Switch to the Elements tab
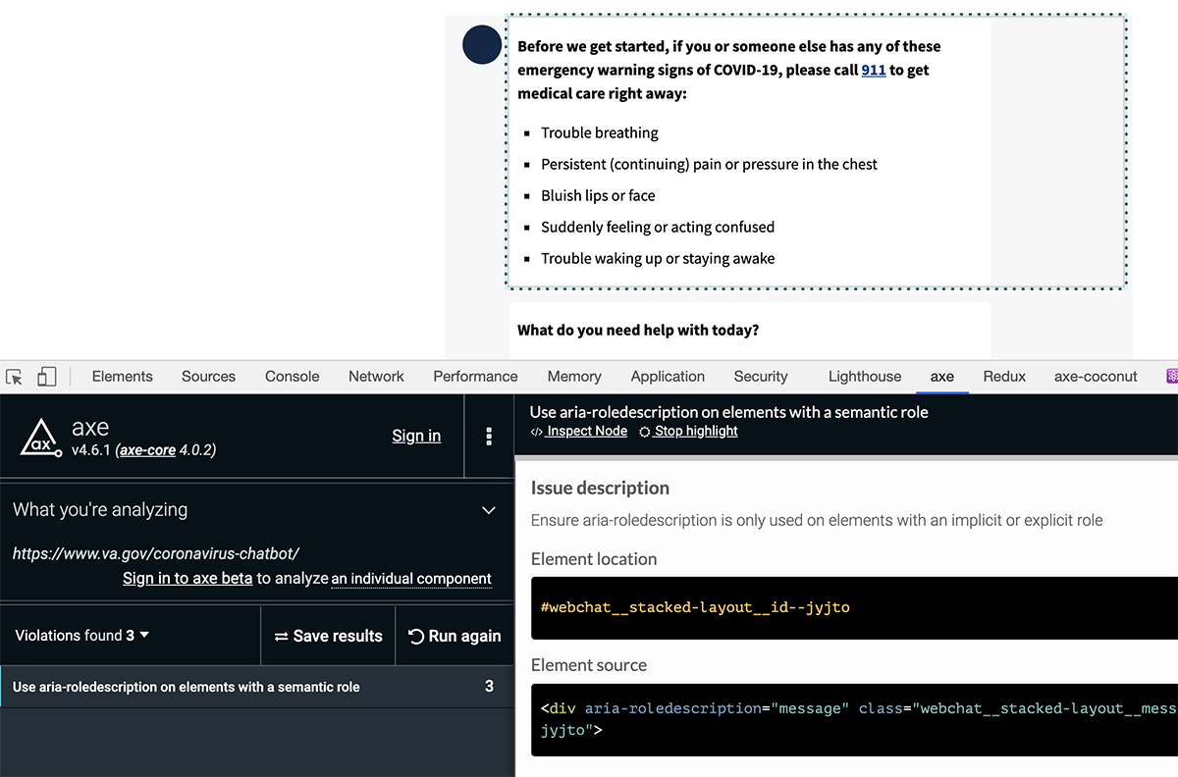Image resolution: width=1178 pixels, height=777 pixels. coord(122,376)
